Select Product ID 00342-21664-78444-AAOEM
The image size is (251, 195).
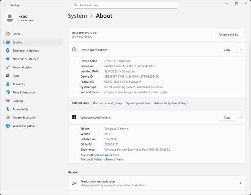click(x=123, y=82)
